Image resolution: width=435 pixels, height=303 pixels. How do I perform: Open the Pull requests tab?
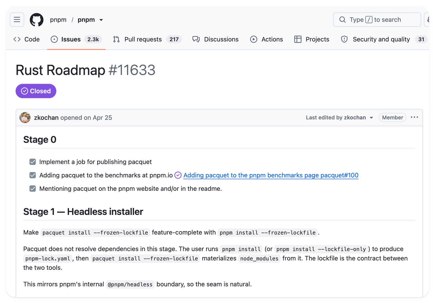(147, 39)
